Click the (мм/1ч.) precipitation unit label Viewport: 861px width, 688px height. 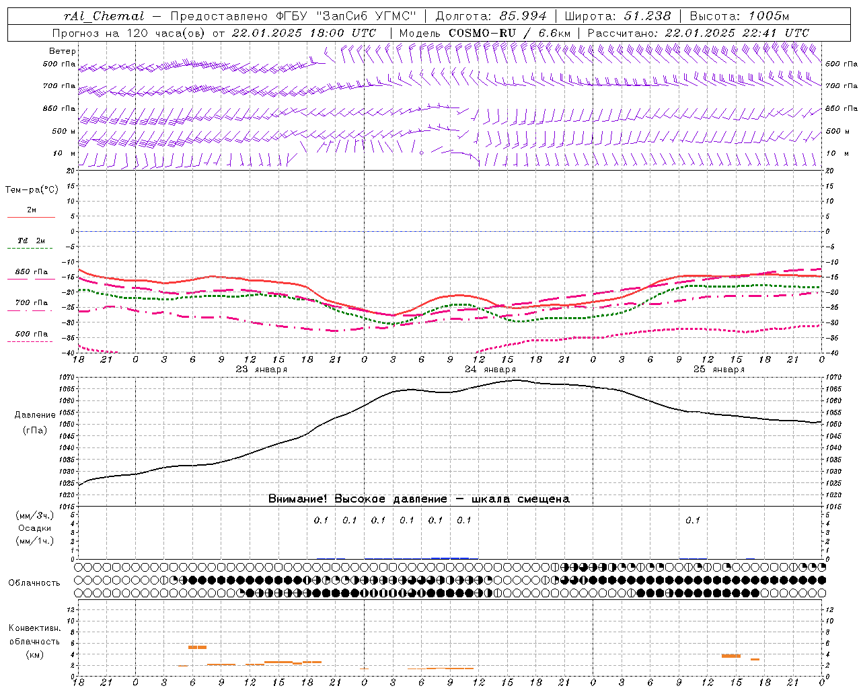(x=35, y=541)
